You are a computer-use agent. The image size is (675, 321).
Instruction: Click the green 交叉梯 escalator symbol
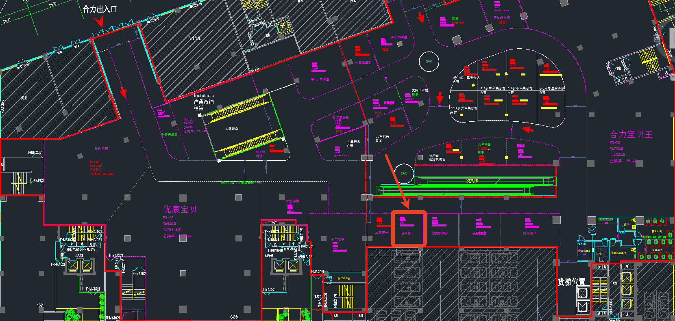click(x=472, y=181)
